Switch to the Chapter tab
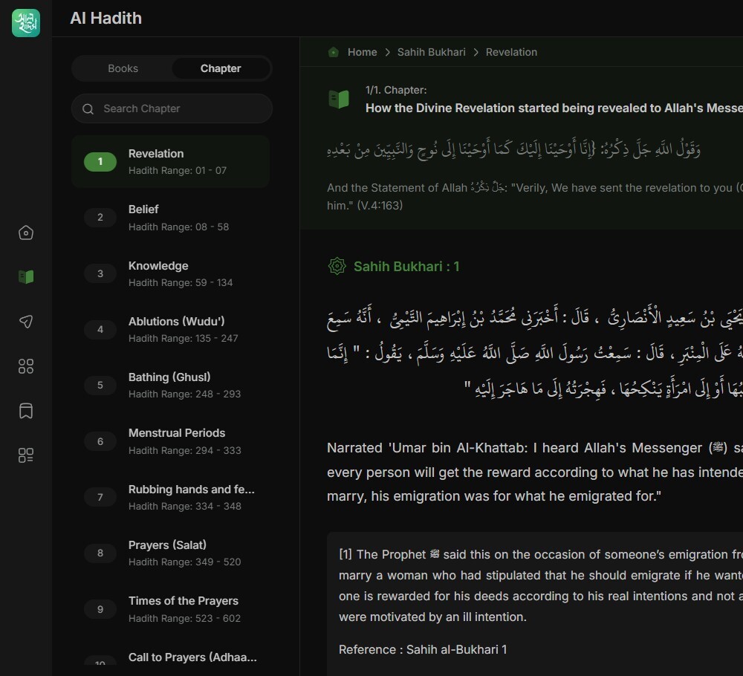 [x=221, y=68]
